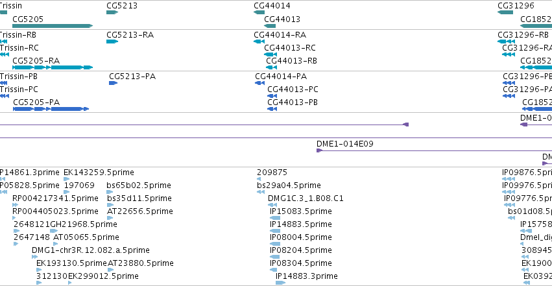The image size is (552, 286).
Task: Select the CG44014-PA protein glyph
Action: click(260, 83)
